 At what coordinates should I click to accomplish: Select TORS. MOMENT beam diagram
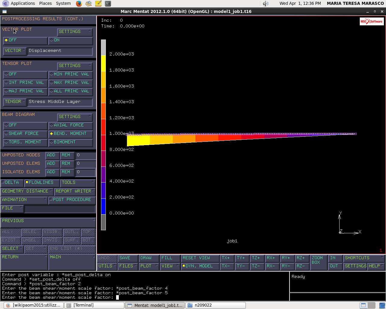click(25, 142)
